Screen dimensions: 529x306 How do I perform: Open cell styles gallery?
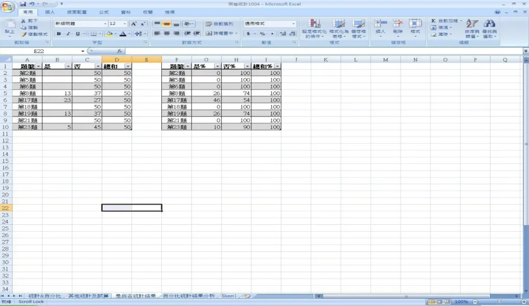(358, 28)
